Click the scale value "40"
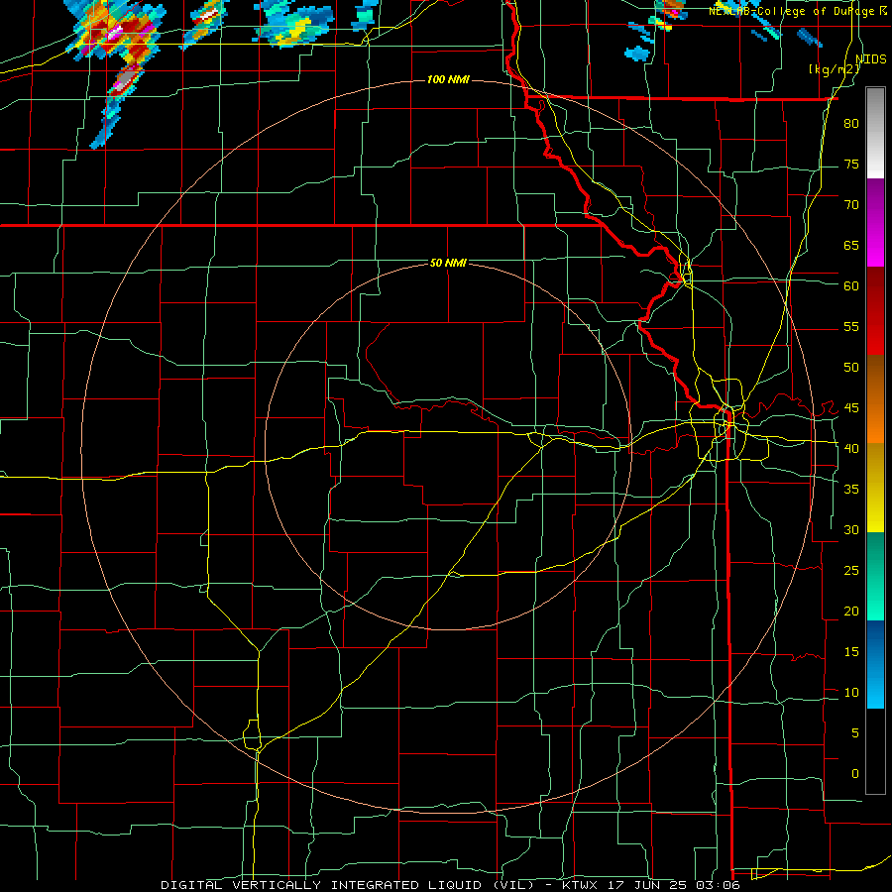 pos(851,449)
